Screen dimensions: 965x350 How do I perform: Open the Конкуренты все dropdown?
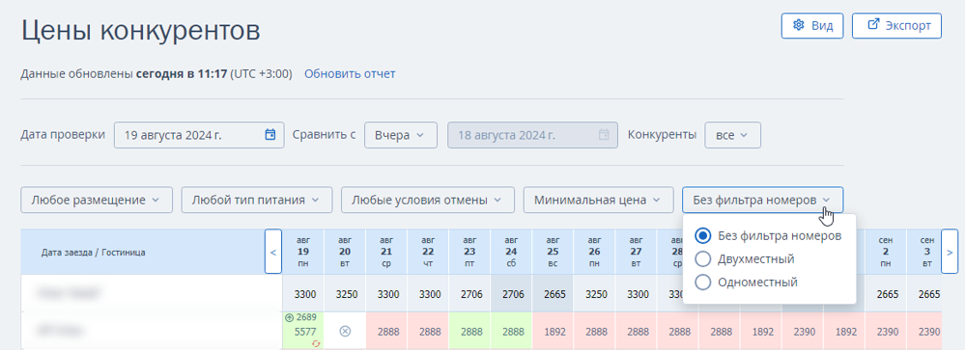pos(732,135)
